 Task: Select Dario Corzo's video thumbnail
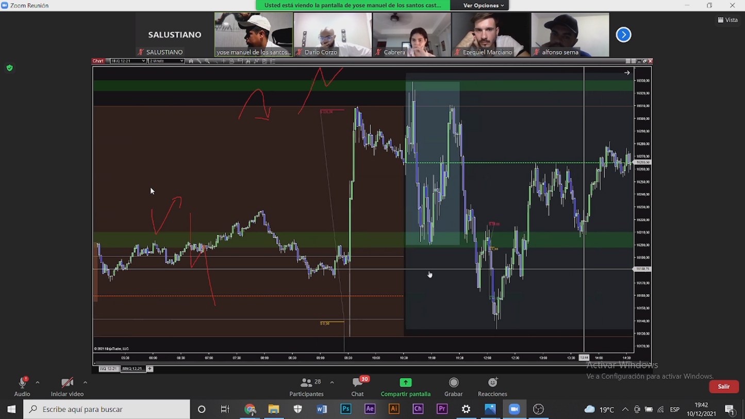coord(333,35)
